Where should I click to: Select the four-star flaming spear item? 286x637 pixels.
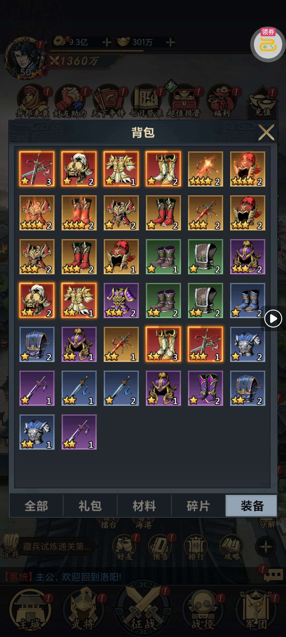point(205,169)
